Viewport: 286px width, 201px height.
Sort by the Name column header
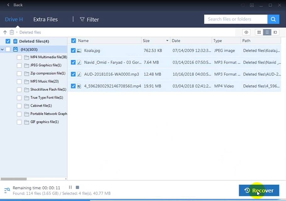pos(84,41)
